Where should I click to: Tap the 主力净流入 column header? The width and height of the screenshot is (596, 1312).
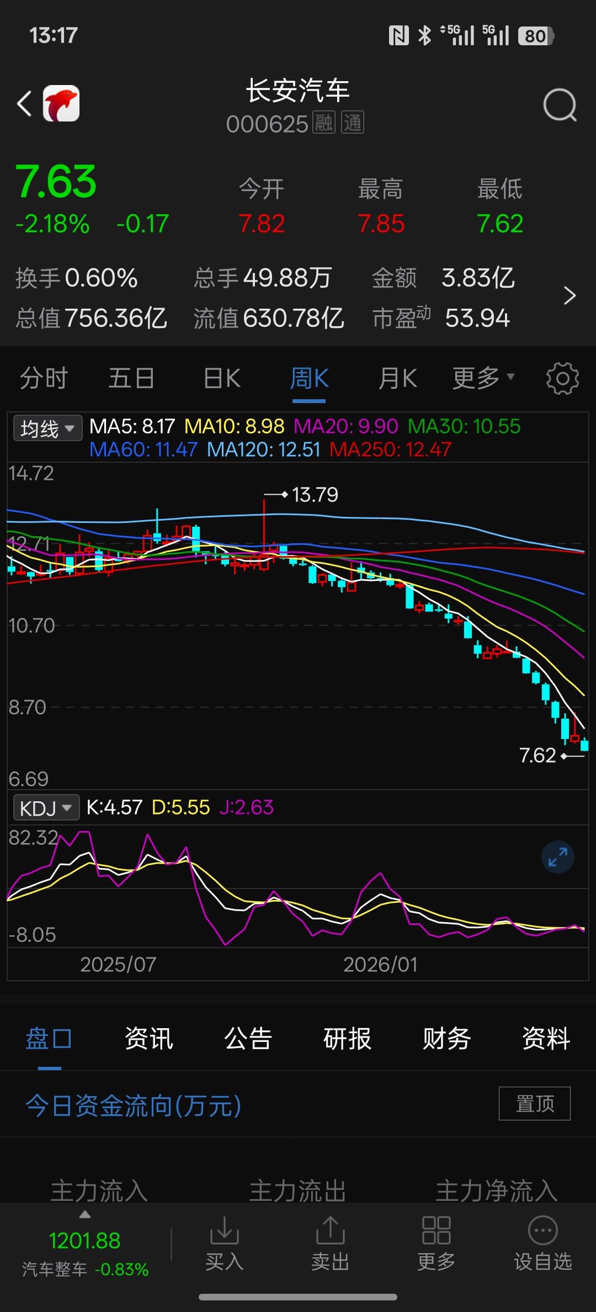[x=497, y=1190]
